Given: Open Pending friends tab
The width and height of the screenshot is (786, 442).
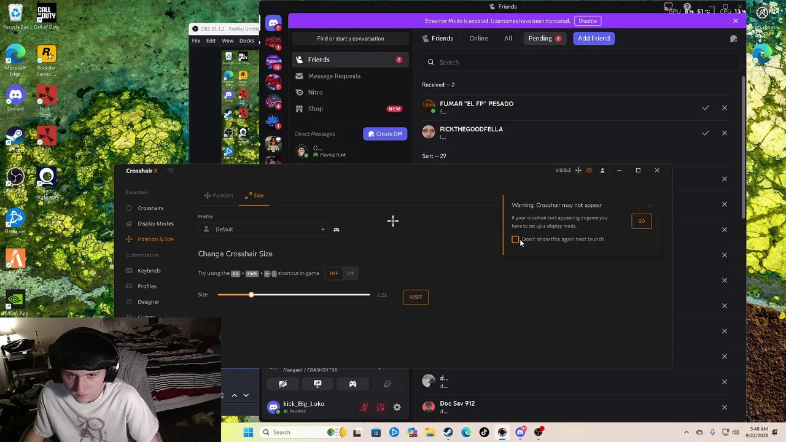Looking at the screenshot, I should tap(545, 39).
